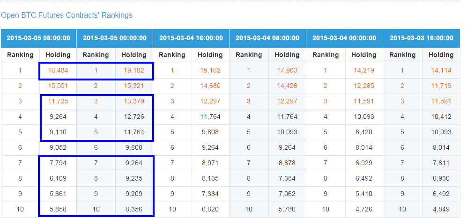This screenshot has width=467, height=218.
Task: Select the 2015-03-05 00:00:00 column header
Action: coord(115,38)
